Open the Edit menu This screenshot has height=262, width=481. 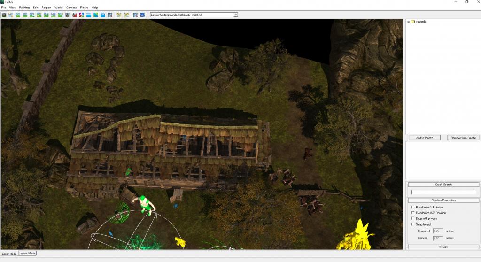tap(36, 8)
